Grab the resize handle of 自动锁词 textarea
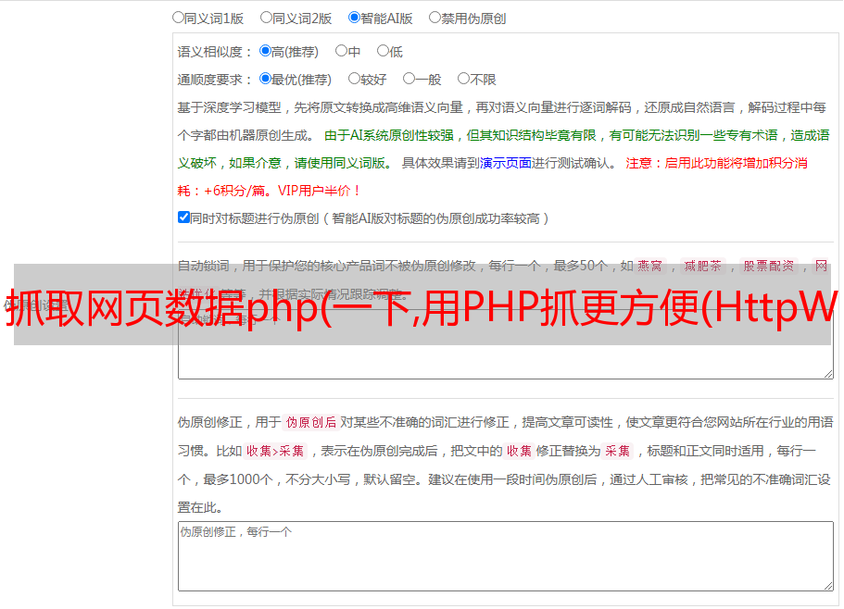 (828, 374)
